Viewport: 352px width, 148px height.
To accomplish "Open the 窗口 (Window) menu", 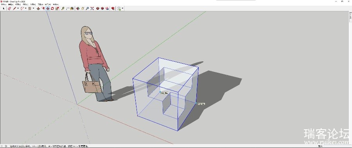I will click(x=48, y=4).
